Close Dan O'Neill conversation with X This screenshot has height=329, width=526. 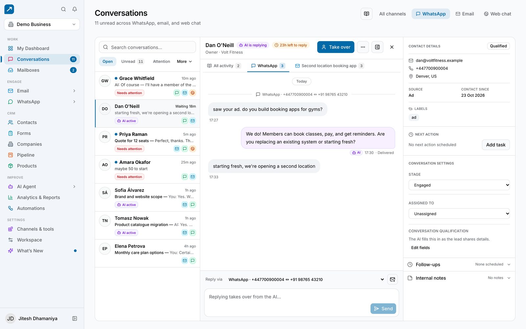tap(392, 47)
